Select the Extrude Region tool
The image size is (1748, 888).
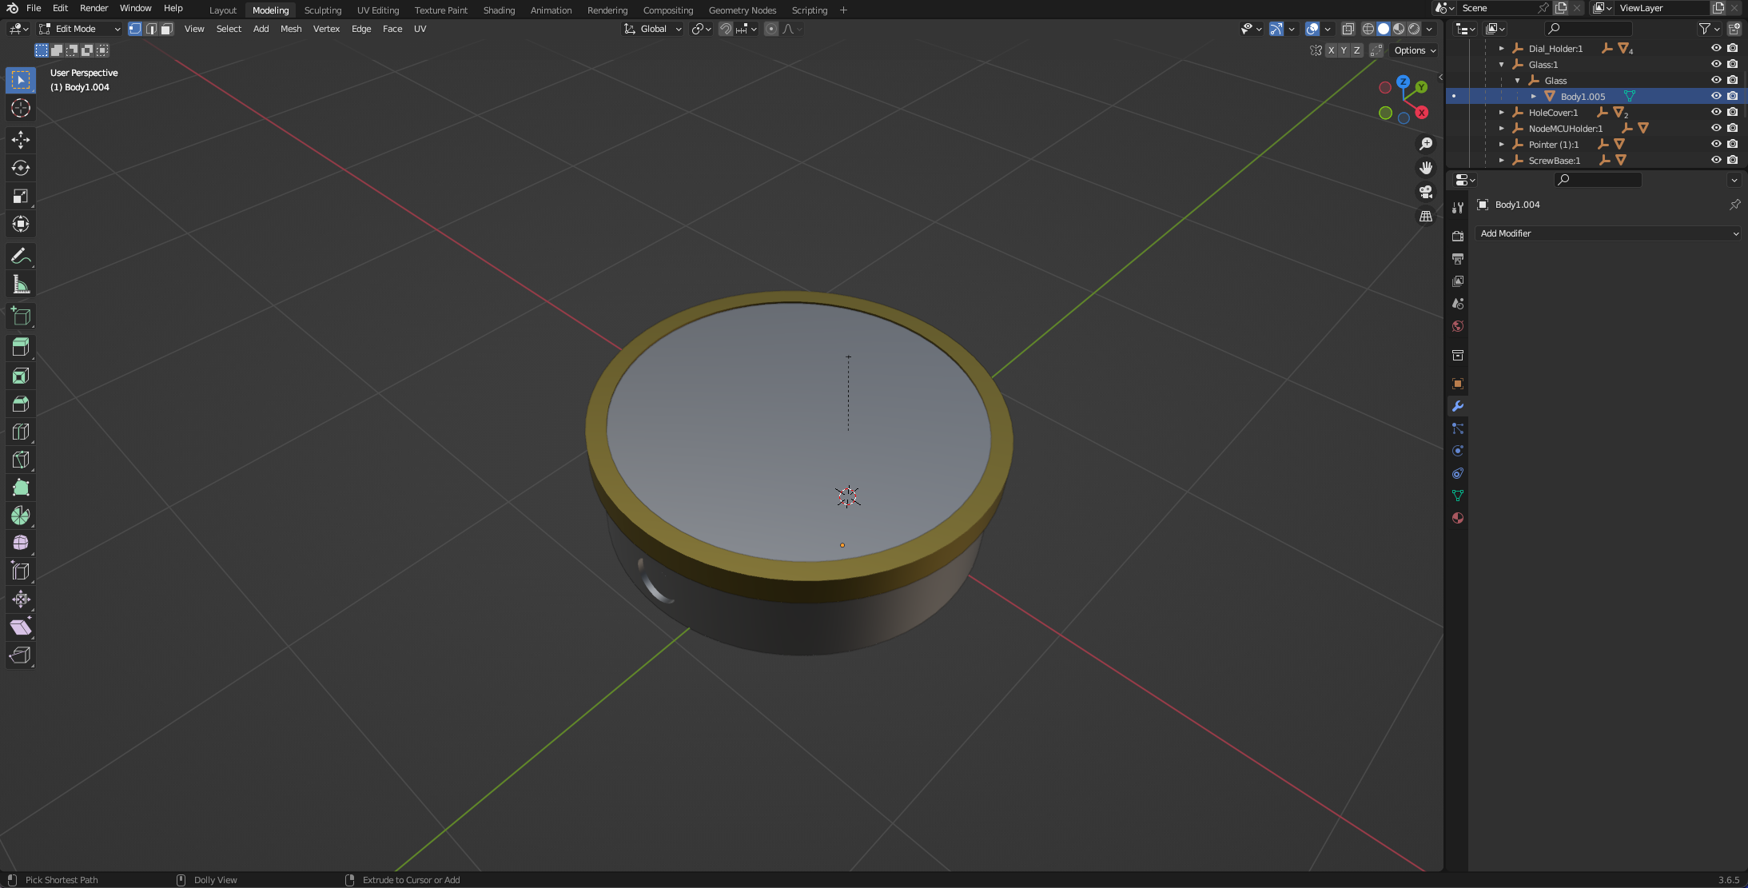[x=21, y=347]
